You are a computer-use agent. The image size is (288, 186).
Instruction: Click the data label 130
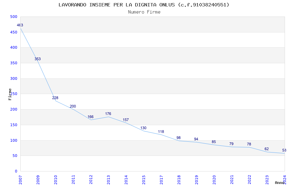[x=143, y=128]
